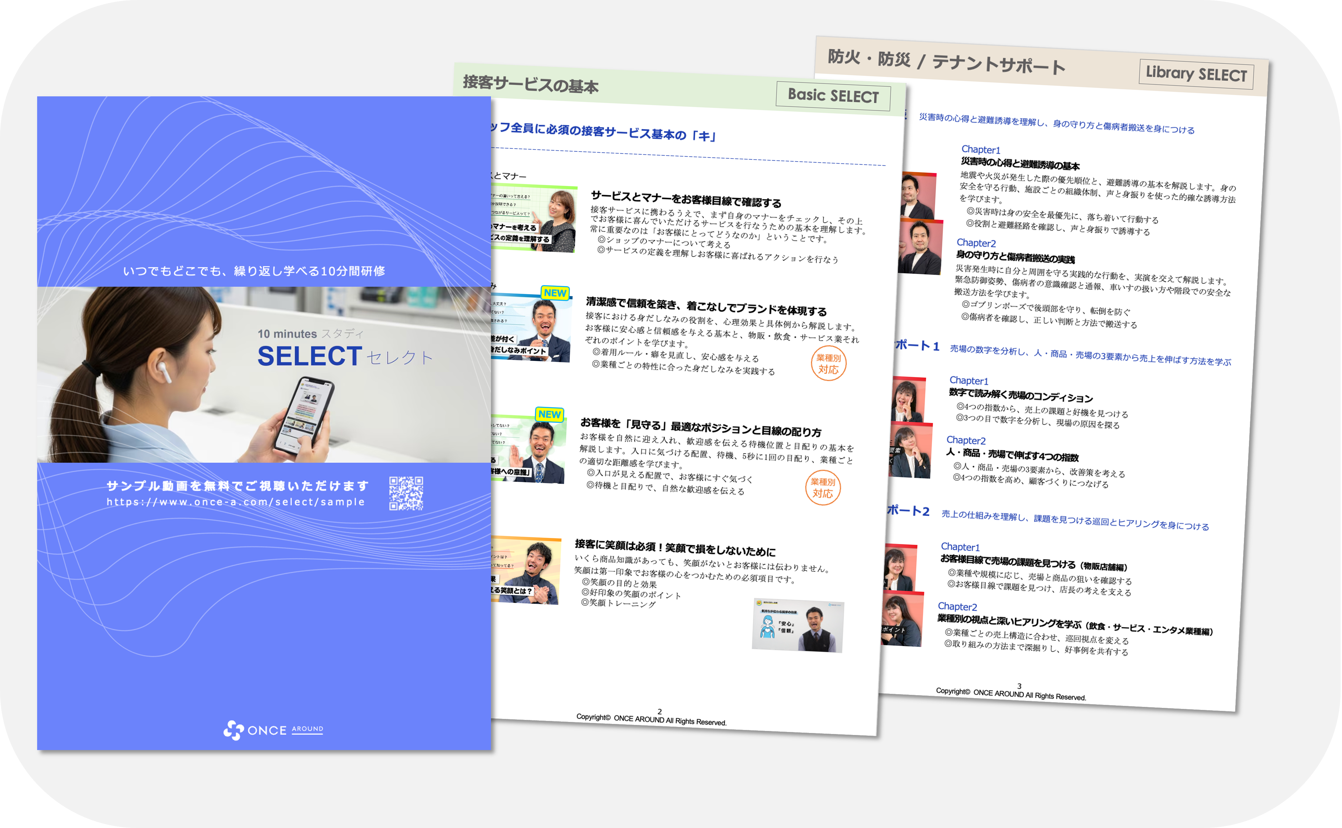Click the page header 接客サービスの基本
The height and width of the screenshot is (828, 1342).
click(530, 84)
